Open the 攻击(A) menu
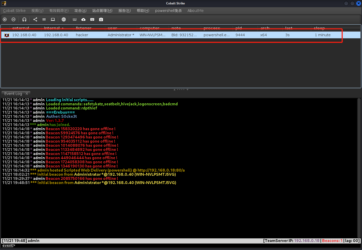The image size is (362, 250). [x=80, y=11]
